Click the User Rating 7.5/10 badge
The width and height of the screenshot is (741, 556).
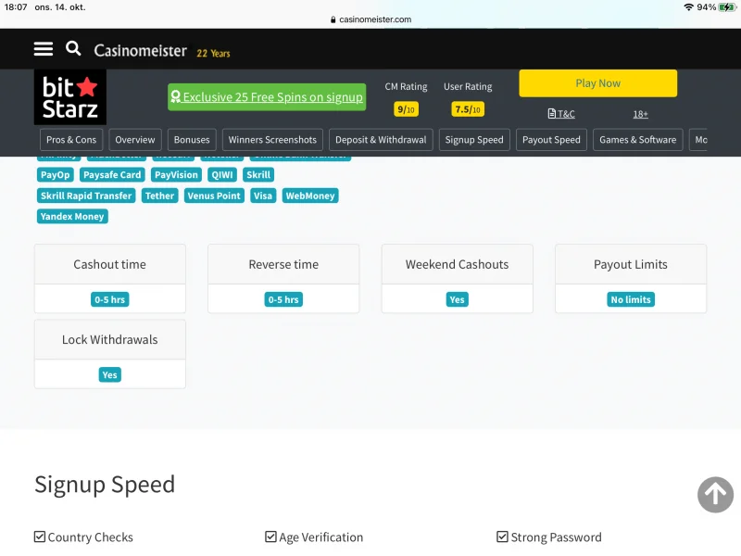tap(468, 109)
